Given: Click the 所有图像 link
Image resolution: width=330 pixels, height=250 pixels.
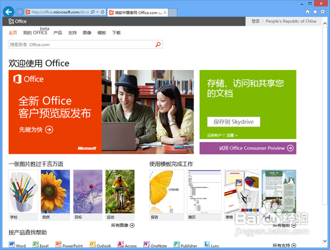Looking at the screenshot, I should pos(123,225).
